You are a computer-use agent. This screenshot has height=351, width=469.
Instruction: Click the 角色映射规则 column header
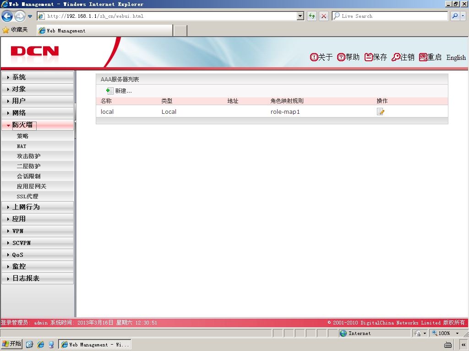pos(287,101)
